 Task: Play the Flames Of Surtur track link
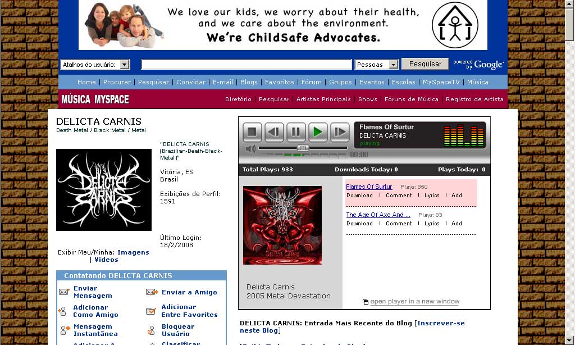[x=369, y=187]
